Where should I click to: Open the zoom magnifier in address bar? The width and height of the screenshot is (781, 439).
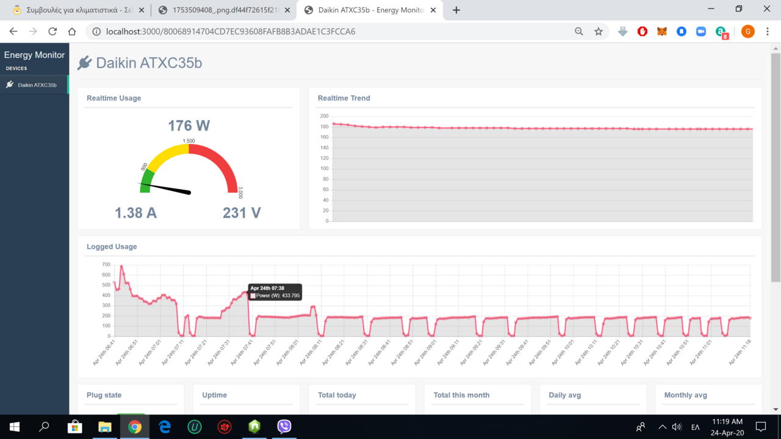579,32
